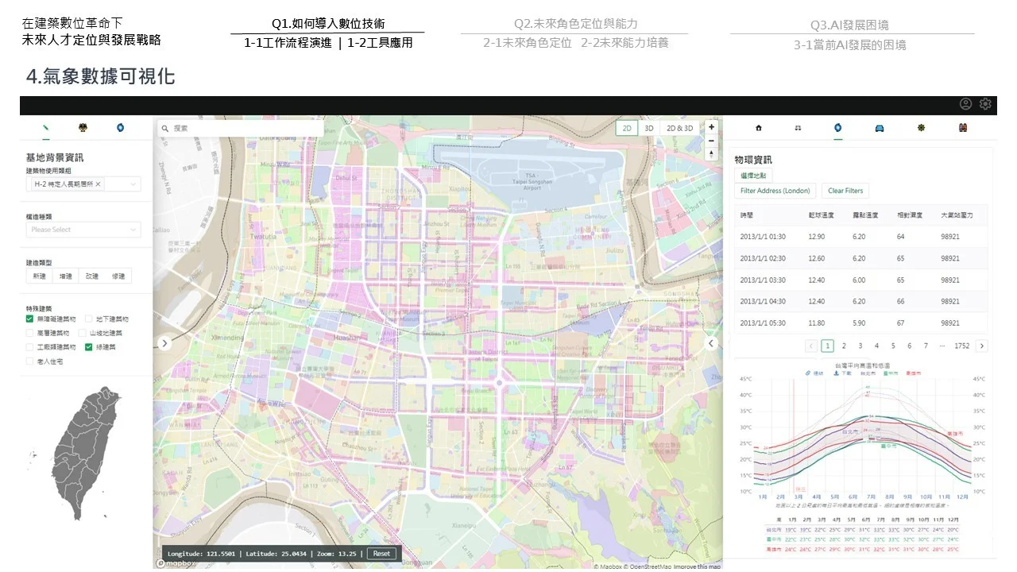Viewport: 1017px width, 572px height.
Task: Open the 檔造種類 Please Select dropdown
Action: [83, 229]
